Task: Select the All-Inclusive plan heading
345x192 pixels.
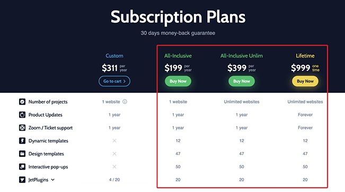Action: tap(178, 56)
